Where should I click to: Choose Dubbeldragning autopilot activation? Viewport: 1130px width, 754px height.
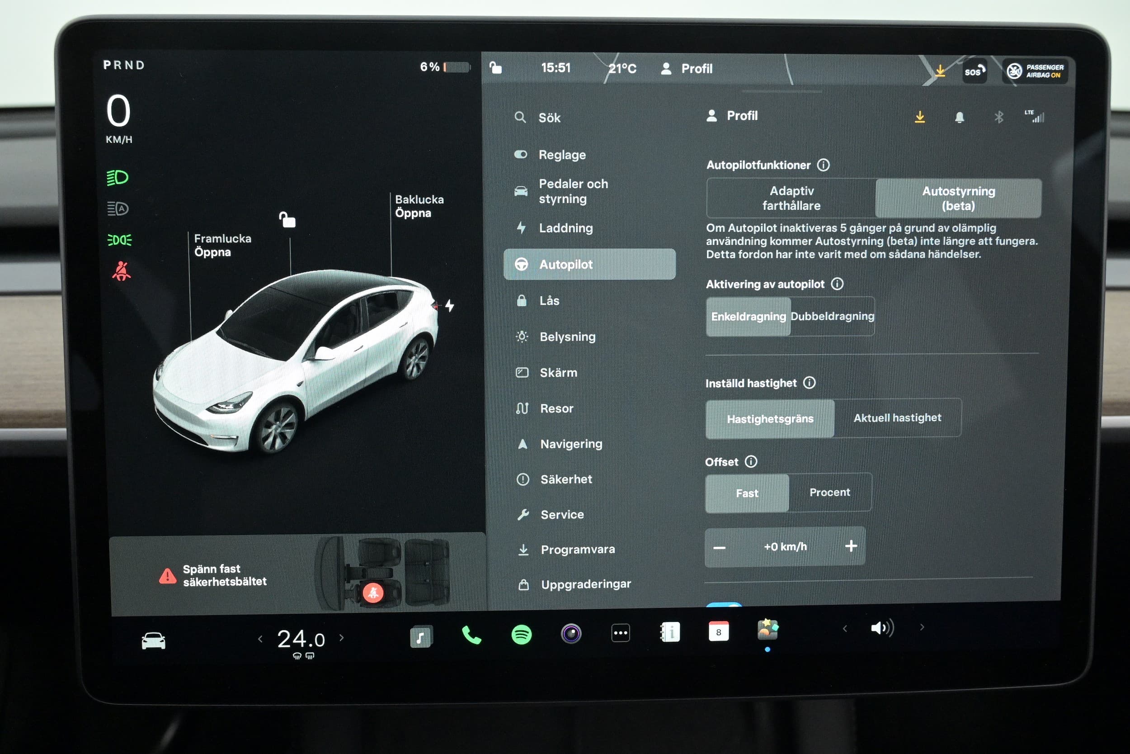pyautogui.click(x=832, y=317)
